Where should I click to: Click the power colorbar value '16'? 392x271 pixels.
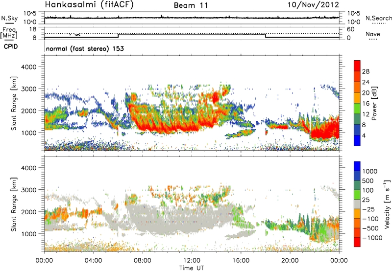point(366,104)
